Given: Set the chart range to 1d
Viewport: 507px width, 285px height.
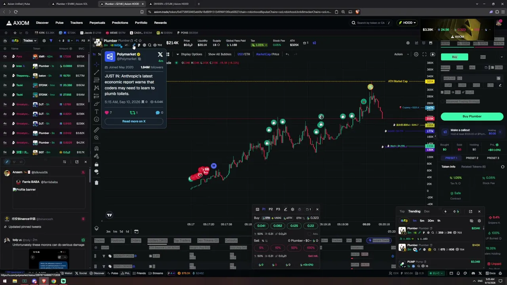Looking at the screenshot, I should (x=127, y=232).
